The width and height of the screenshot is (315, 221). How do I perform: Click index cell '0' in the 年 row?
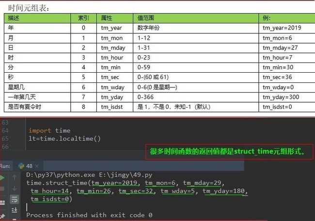tap(83, 28)
